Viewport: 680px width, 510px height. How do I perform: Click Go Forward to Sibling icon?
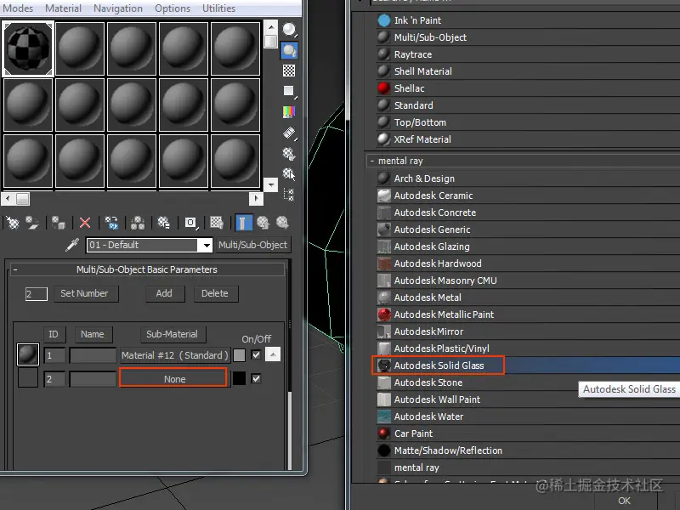[x=283, y=223]
